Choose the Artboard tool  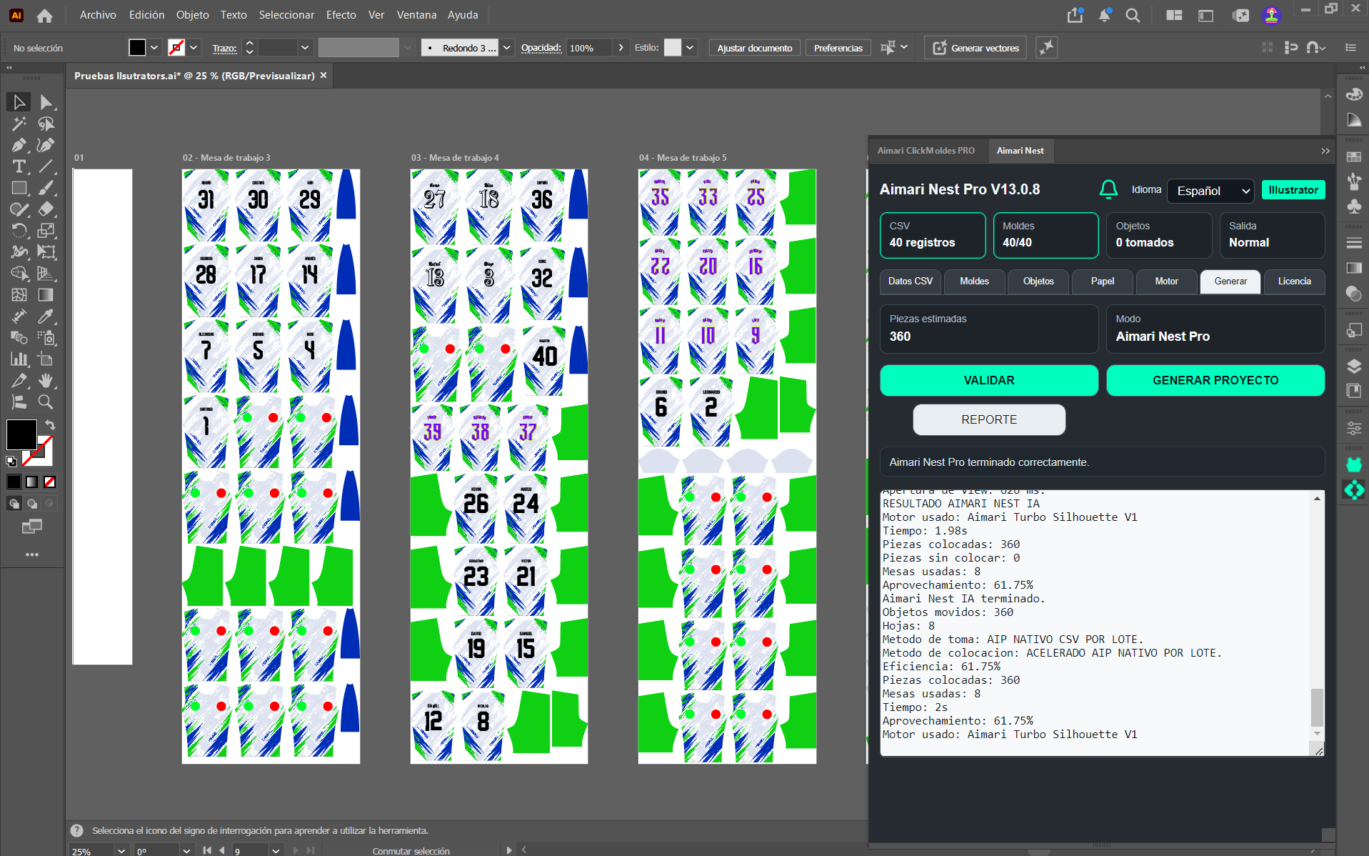pos(46,359)
